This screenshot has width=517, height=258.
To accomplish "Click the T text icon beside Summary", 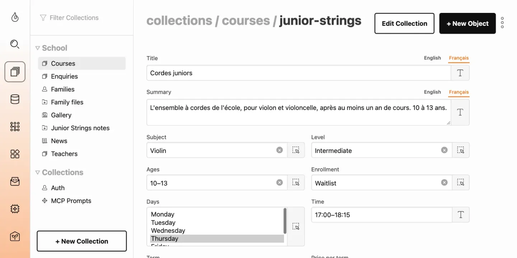I will click(x=460, y=112).
